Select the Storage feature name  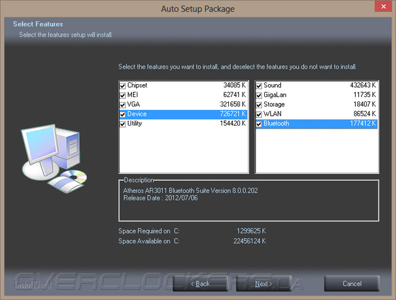[274, 105]
